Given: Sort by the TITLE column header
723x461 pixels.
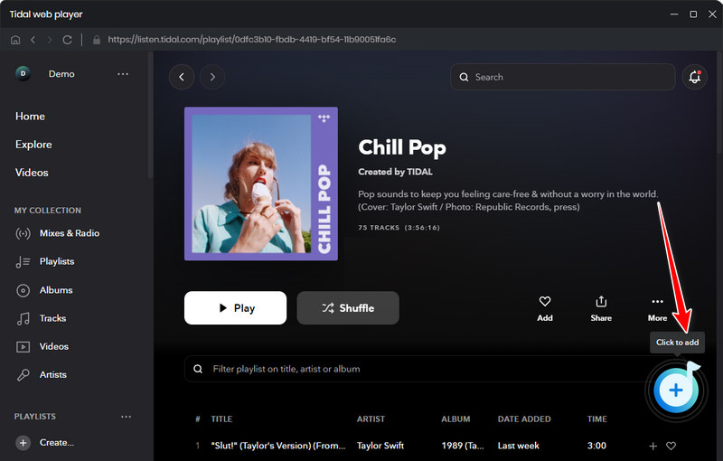Looking at the screenshot, I should (221, 419).
